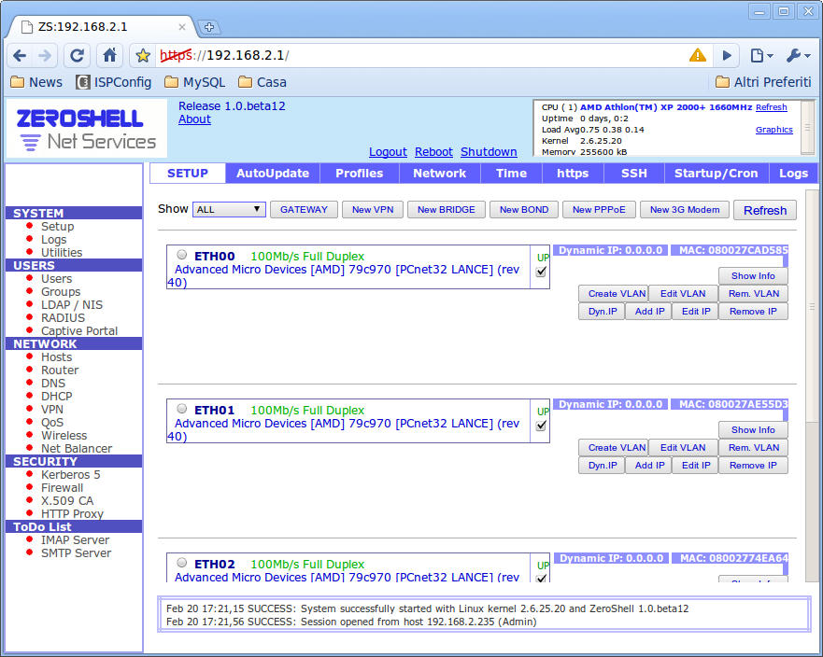Image resolution: width=823 pixels, height=657 pixels.
Task: Open the MySQL bookmark folder
Action: click(194, 82)
